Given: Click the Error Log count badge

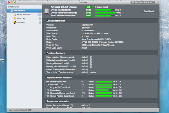Looking at the screenshot, I should [x=40, y=19].
